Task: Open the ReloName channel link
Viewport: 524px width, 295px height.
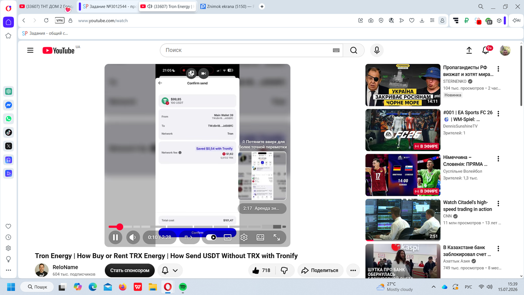Action: (x=65, y=267)
